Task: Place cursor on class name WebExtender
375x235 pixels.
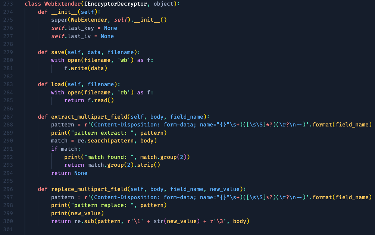Action: click(63, 4)
